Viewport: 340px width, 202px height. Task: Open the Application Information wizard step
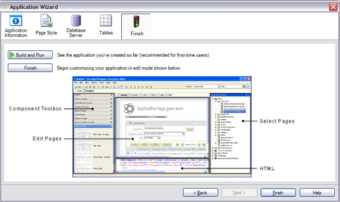[x=16, y=26]
